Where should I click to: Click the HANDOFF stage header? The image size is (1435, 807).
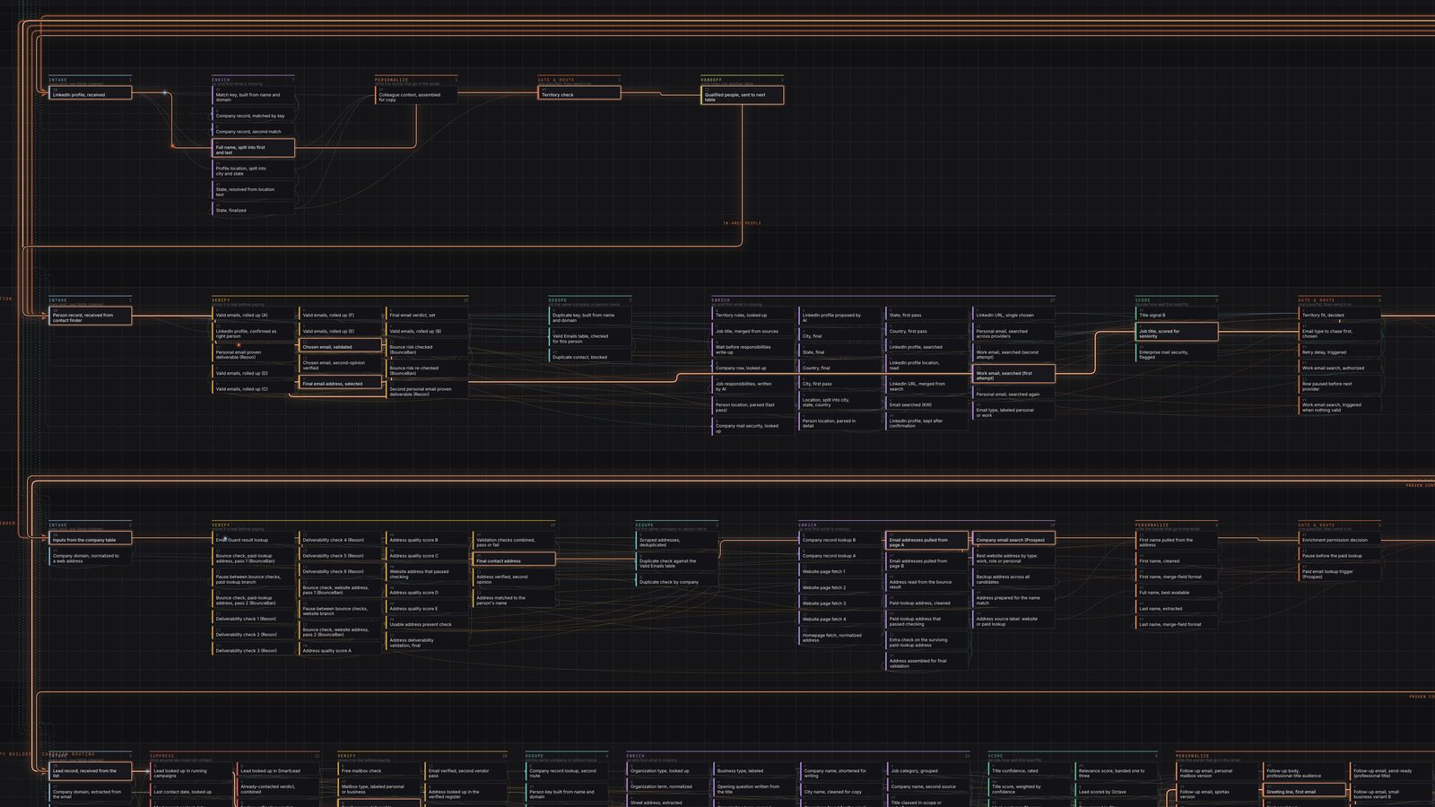(x=743, y=79)
